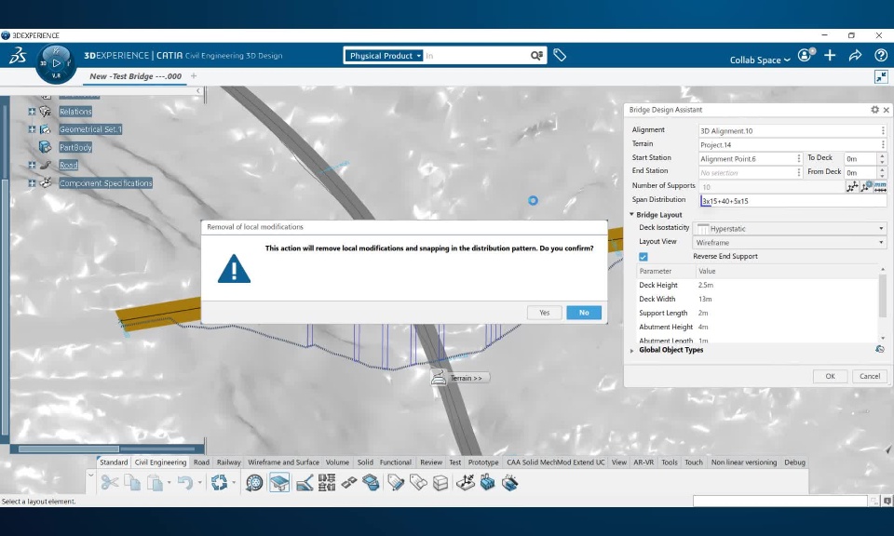Click the grid pattern layout icon

(x=327, y=483)
